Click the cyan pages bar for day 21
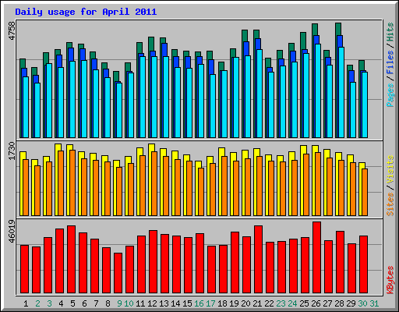The image size is (399, 312). tap(260, 94)
